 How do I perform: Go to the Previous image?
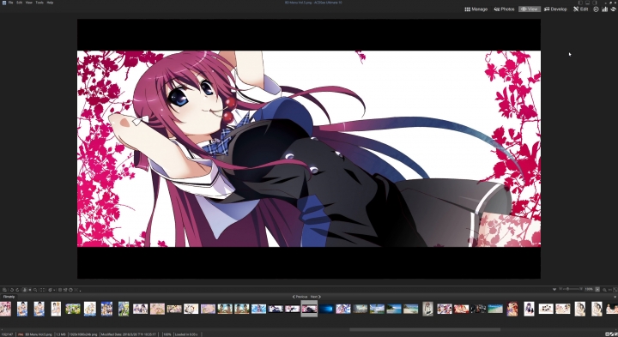pyautogui.click(x=300, y=297)
